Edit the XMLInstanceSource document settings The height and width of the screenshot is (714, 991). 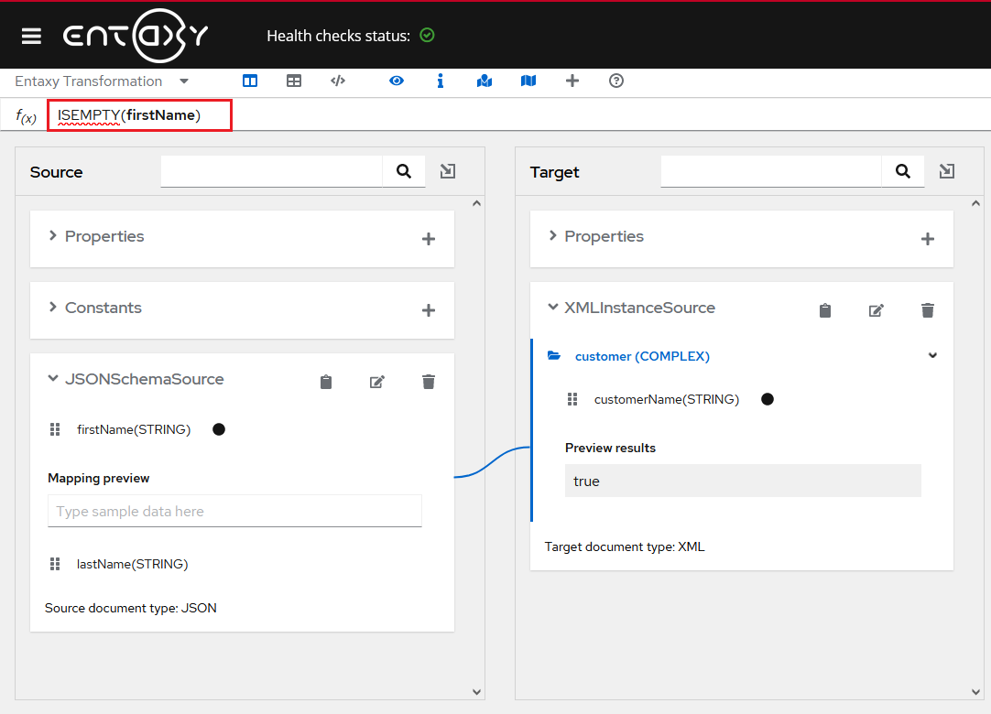pos(877,310)
